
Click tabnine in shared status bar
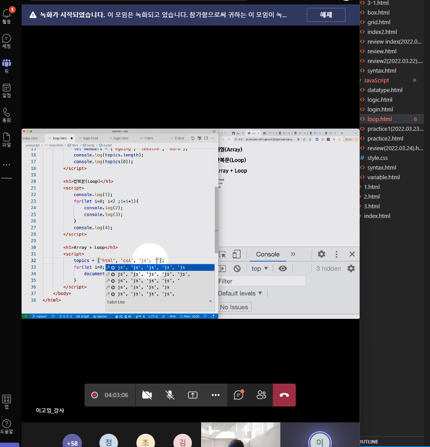pos(100,317)
